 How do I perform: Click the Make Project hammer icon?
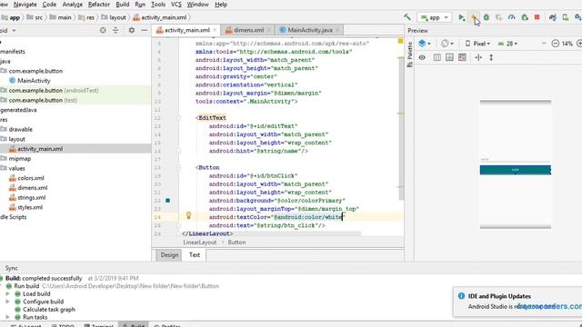tap(407, 17)
